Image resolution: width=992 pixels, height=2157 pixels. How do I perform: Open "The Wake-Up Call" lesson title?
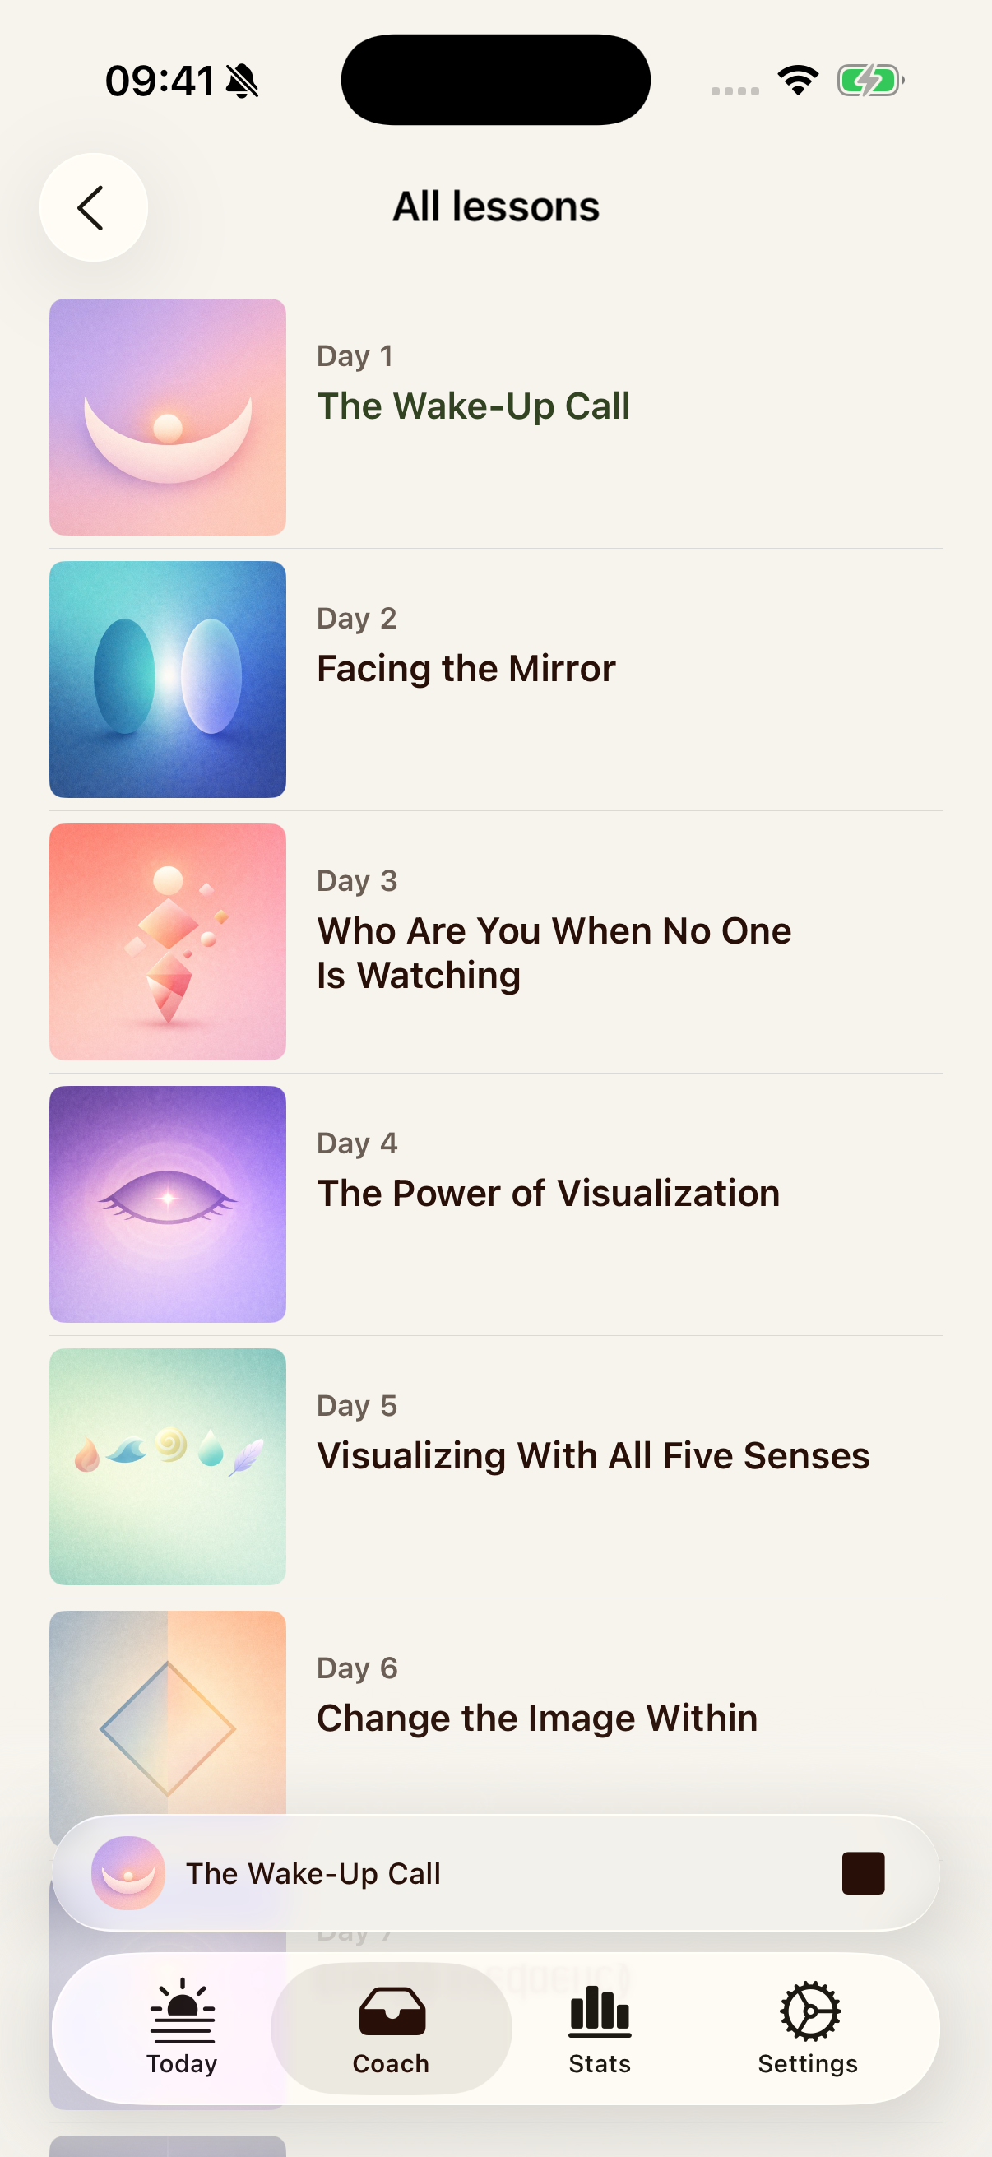coord(473,406)
